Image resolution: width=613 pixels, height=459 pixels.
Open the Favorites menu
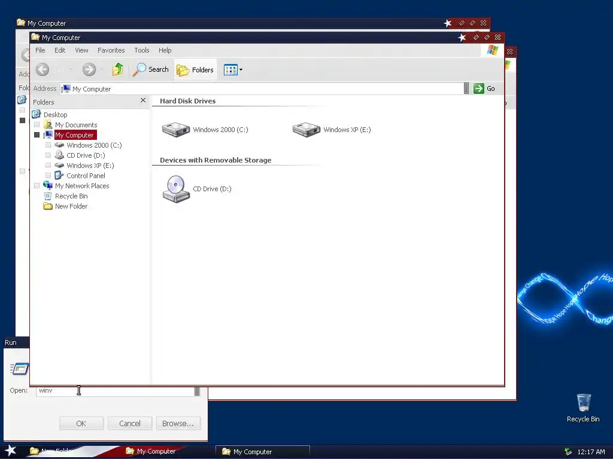pyautogui.click(x=111, y=50)
